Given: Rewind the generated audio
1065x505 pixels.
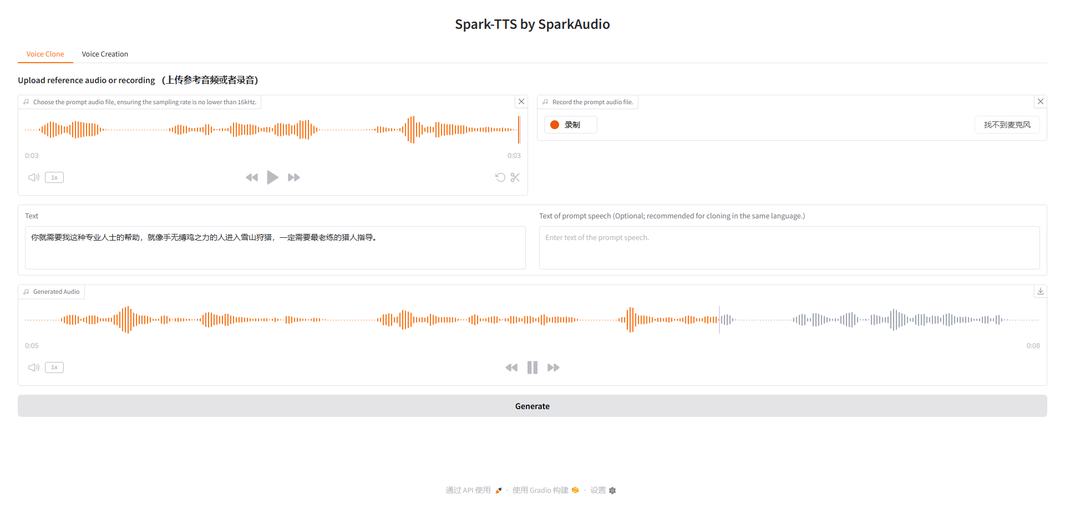Looking at the screenshot, I should 511,368.
